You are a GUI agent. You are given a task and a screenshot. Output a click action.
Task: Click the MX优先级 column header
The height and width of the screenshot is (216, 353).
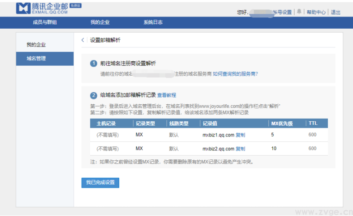pyautogui.click(x=282, y=123)
